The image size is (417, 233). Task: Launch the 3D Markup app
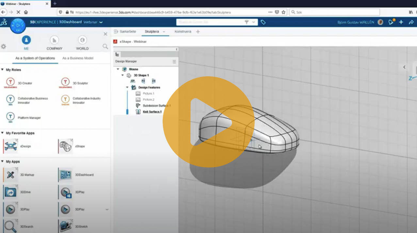coord(10,175)
